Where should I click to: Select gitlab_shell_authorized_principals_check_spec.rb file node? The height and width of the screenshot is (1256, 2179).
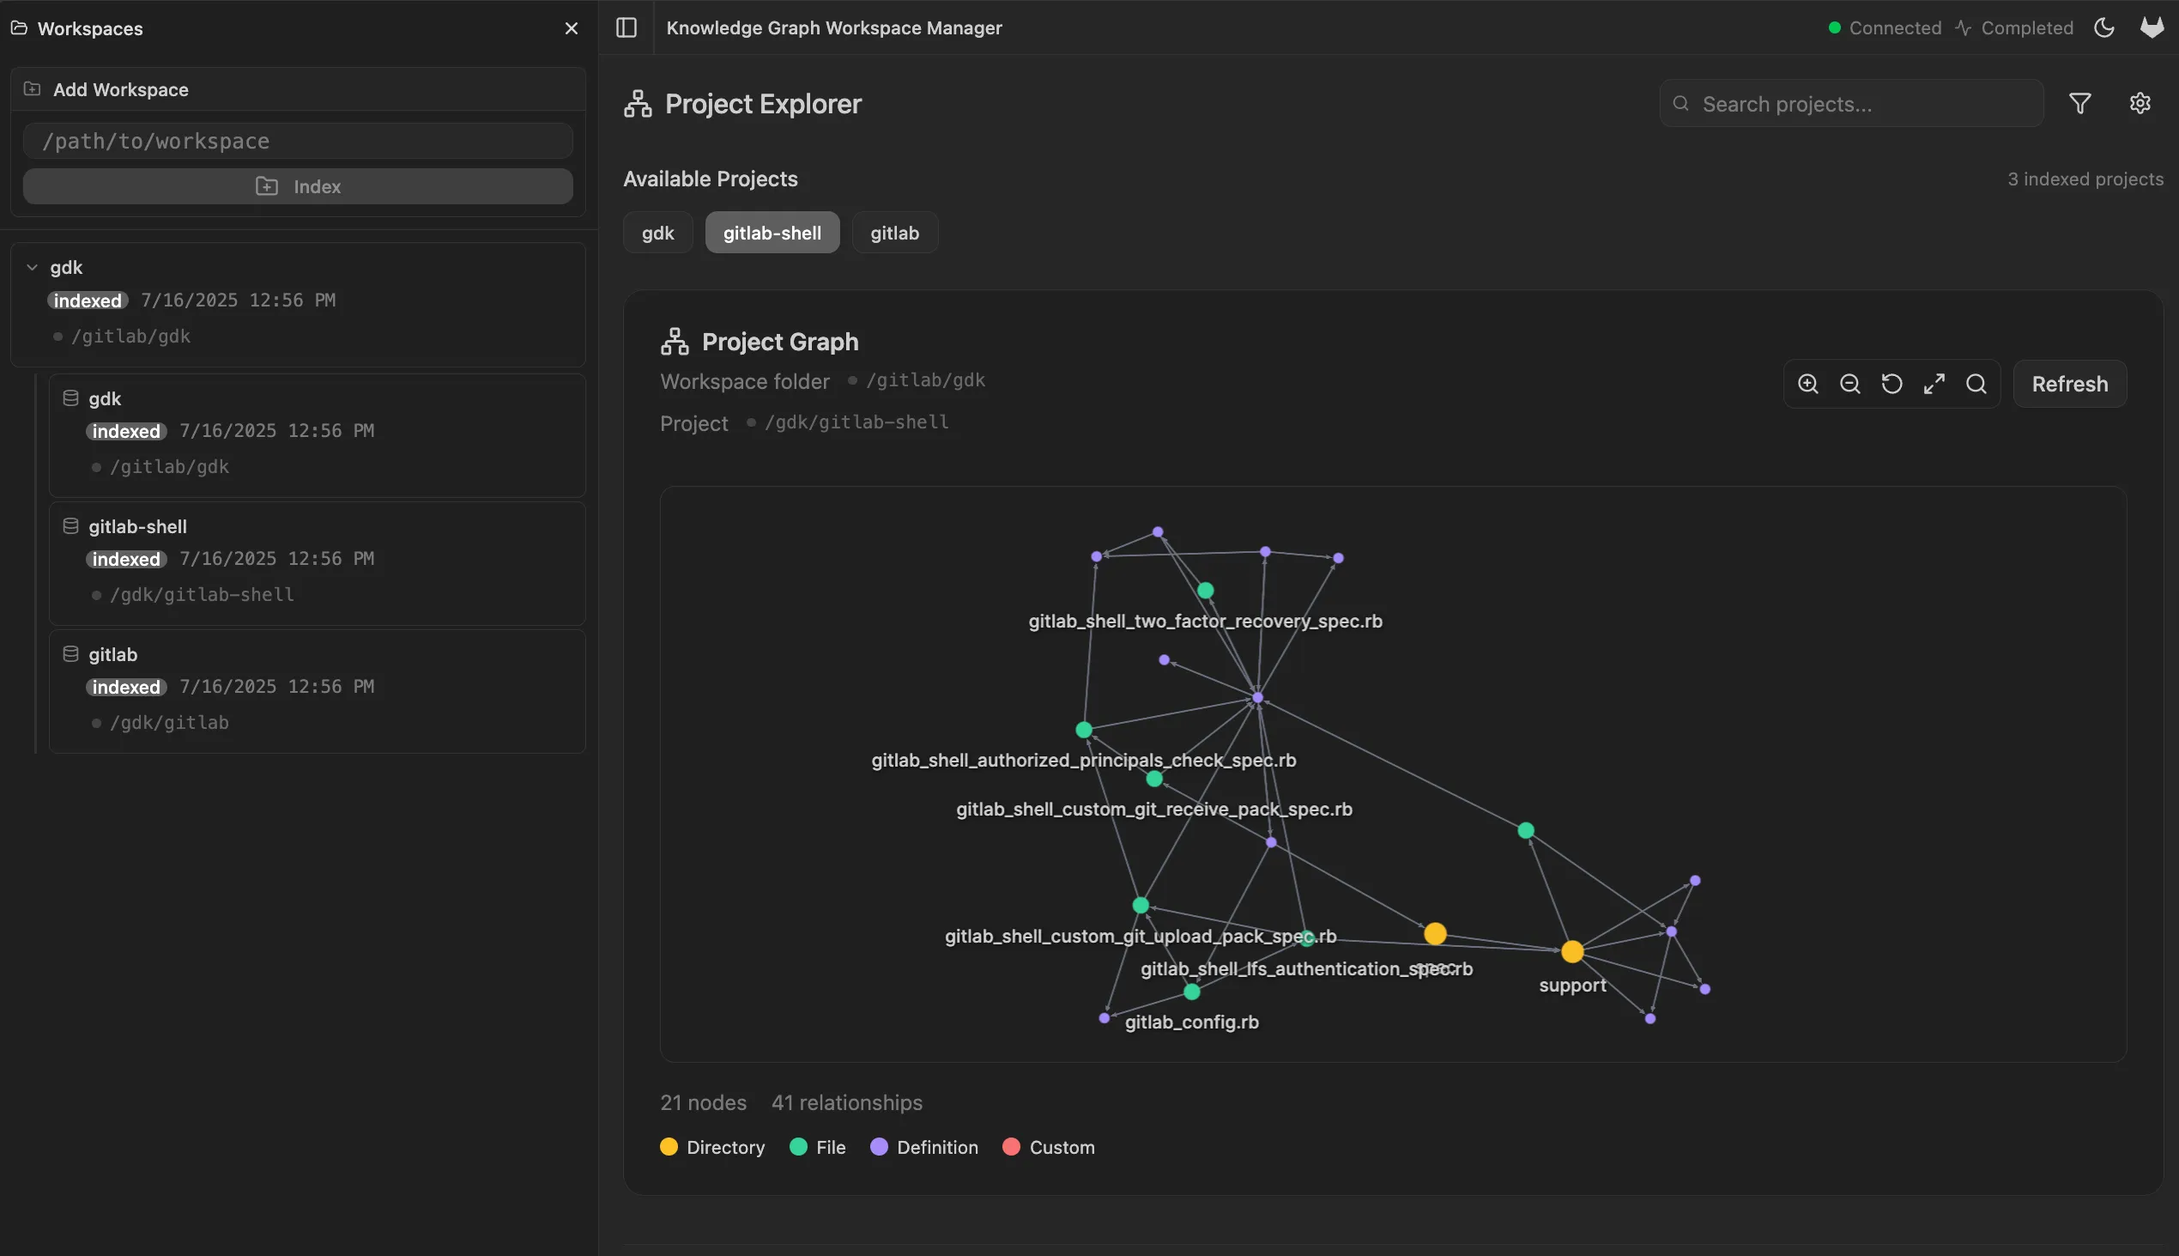click(x=1084, y=730)
